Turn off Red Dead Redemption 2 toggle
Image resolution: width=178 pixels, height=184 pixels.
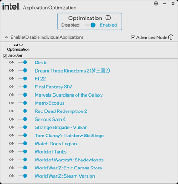tap(23, 111)
